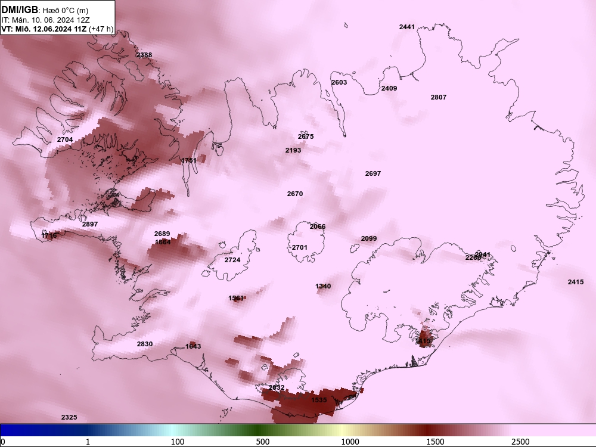Click the 2500 tick label on the color scale
Viewport: 596px width, 447px height.
520,442
